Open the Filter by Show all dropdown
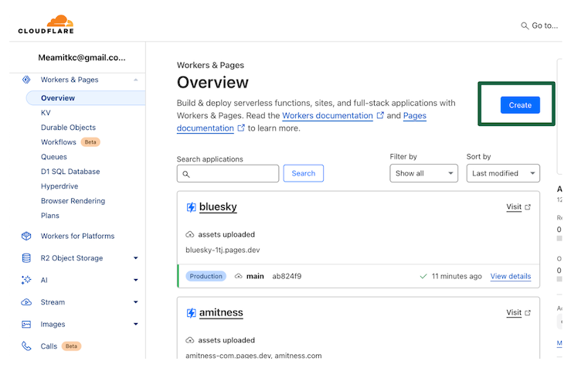 pyautogui.click(x=423, y=173)
